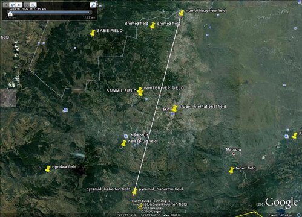Click the dromez field pushpin
302x217 pixels.
point(153,26)
